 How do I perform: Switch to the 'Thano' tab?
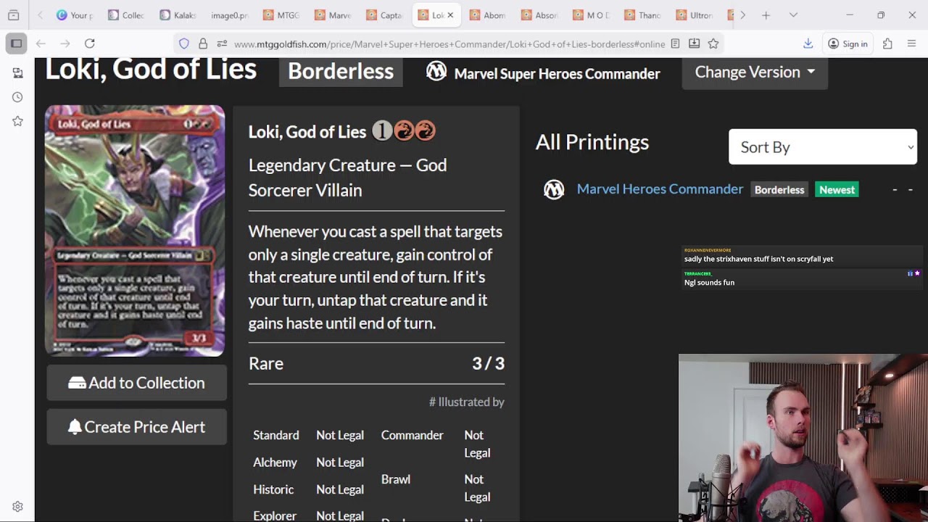643,14
